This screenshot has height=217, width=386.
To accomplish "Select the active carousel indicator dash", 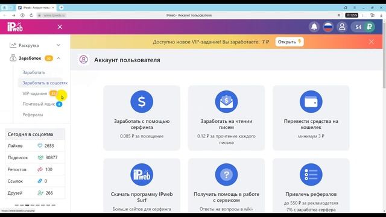I will coord(27,205).
